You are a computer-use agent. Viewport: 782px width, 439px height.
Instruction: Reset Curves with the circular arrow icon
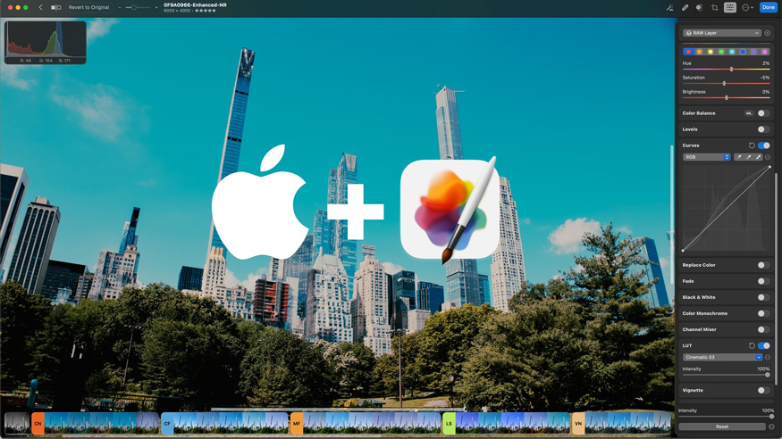[752, 145]
